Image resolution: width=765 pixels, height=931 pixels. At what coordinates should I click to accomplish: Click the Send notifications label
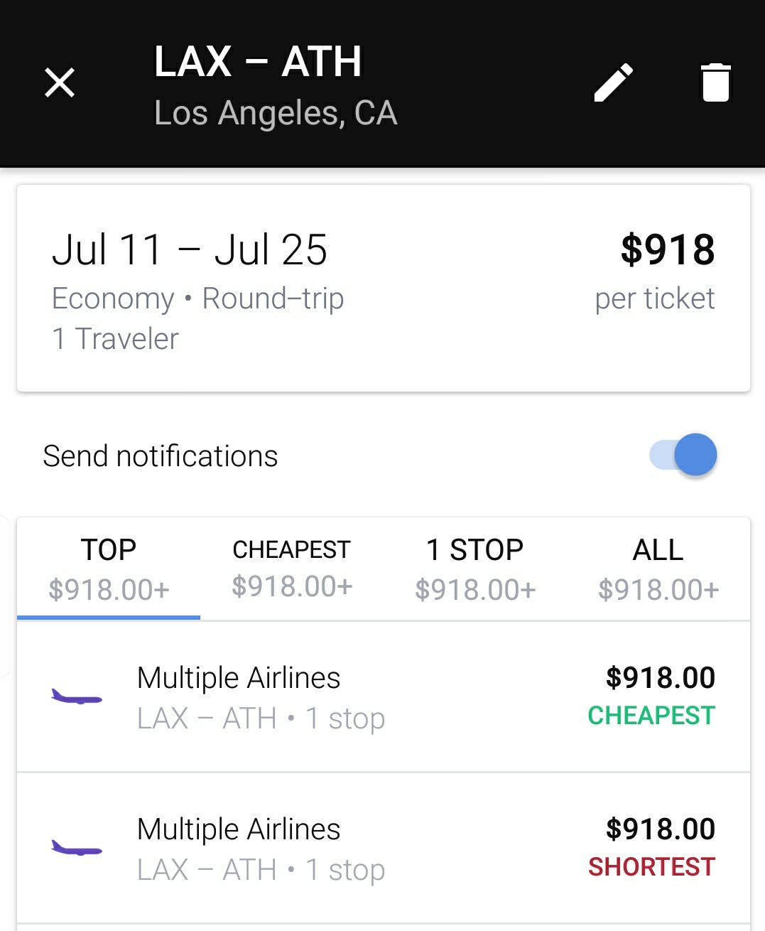pyautogui.click(x=161, y=456)
